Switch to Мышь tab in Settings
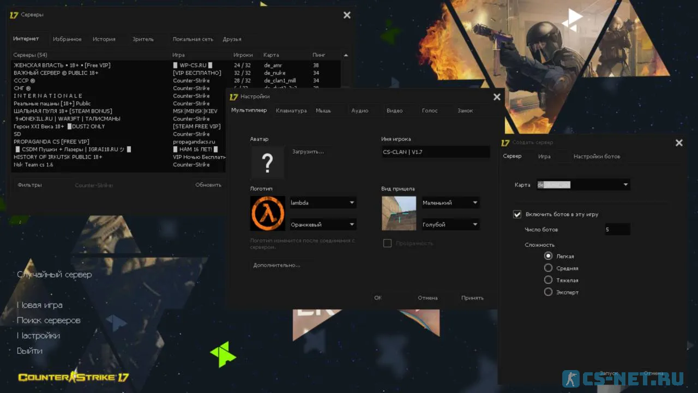This screenshot has height=393, width=698. (x=323, y=111)
